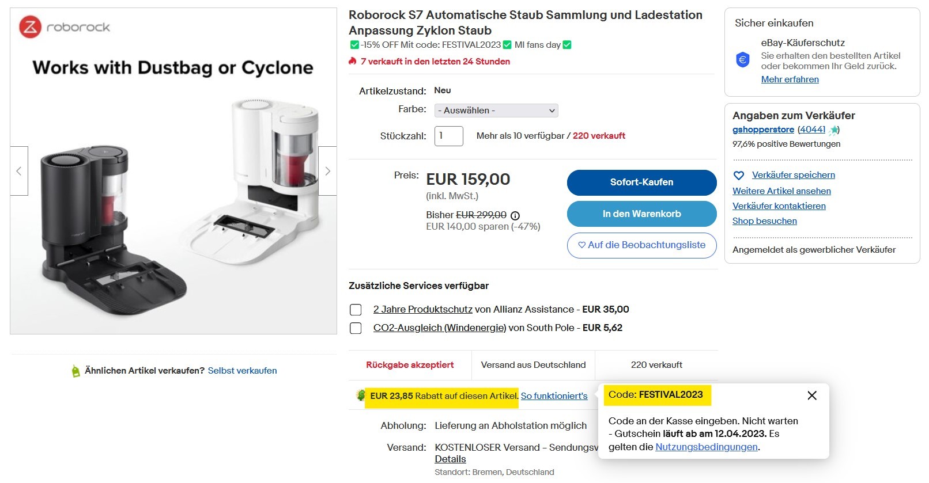Tick the CO2-Ausgleich Windenergie checkbox

[x=356, y=328]
